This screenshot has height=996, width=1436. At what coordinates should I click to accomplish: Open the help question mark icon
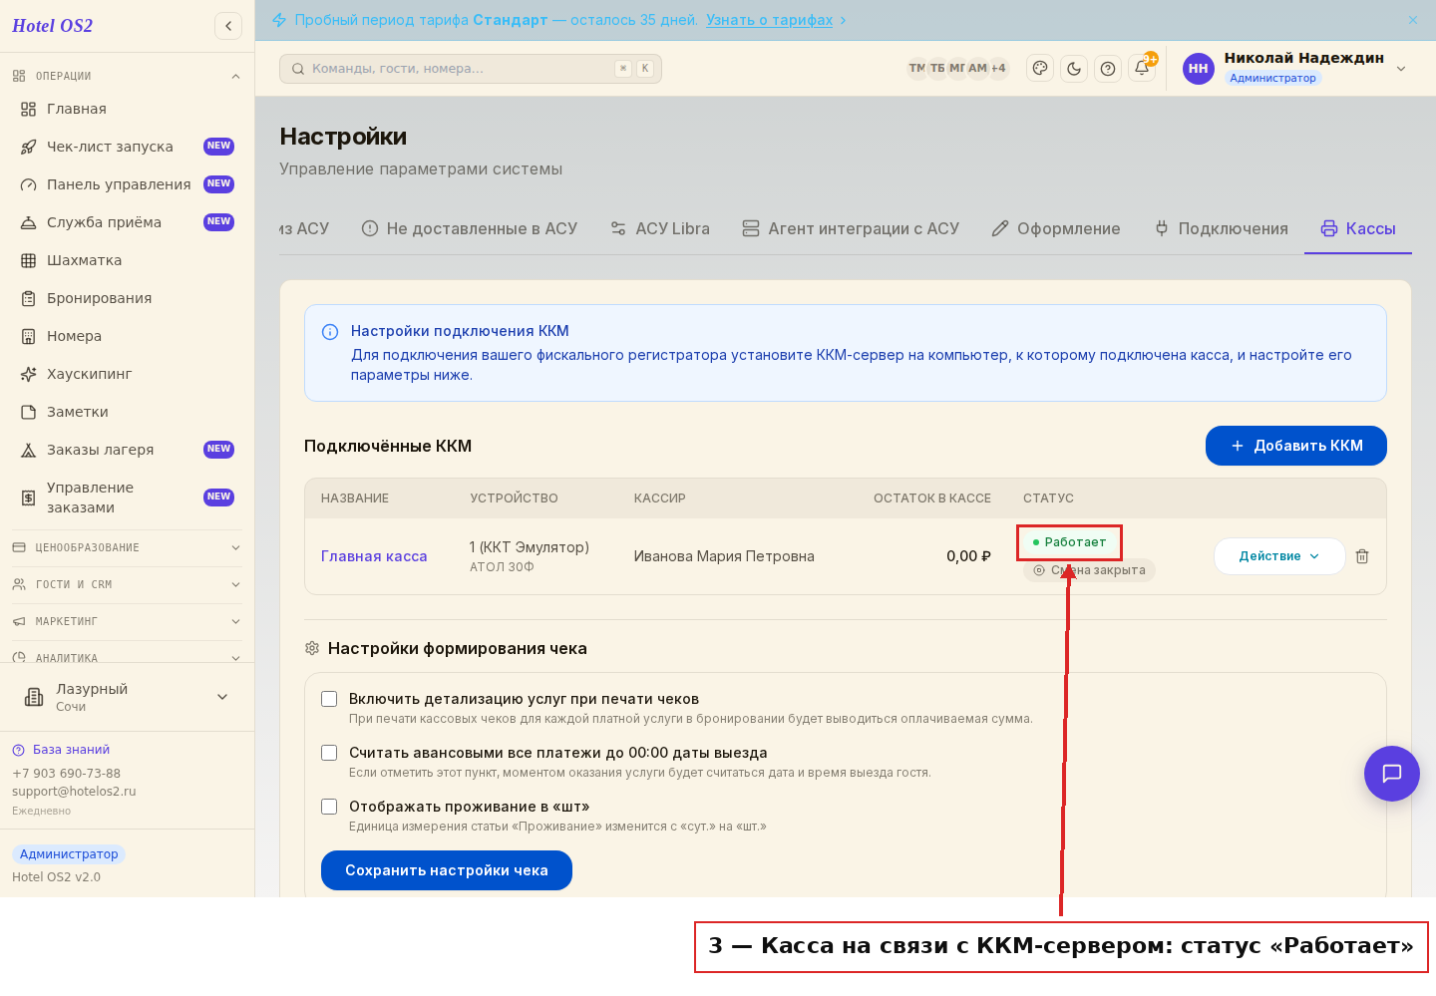[1108, 69]
